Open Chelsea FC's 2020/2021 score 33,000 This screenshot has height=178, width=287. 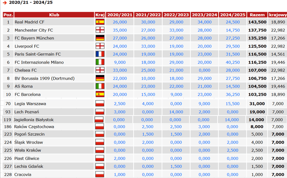tap(120, 70)
